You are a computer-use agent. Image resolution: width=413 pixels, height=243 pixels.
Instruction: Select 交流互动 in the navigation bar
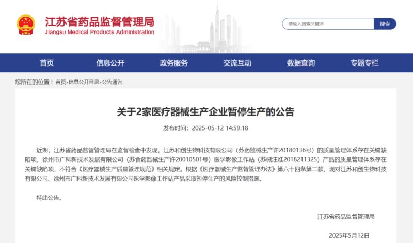tap(237, 63)
